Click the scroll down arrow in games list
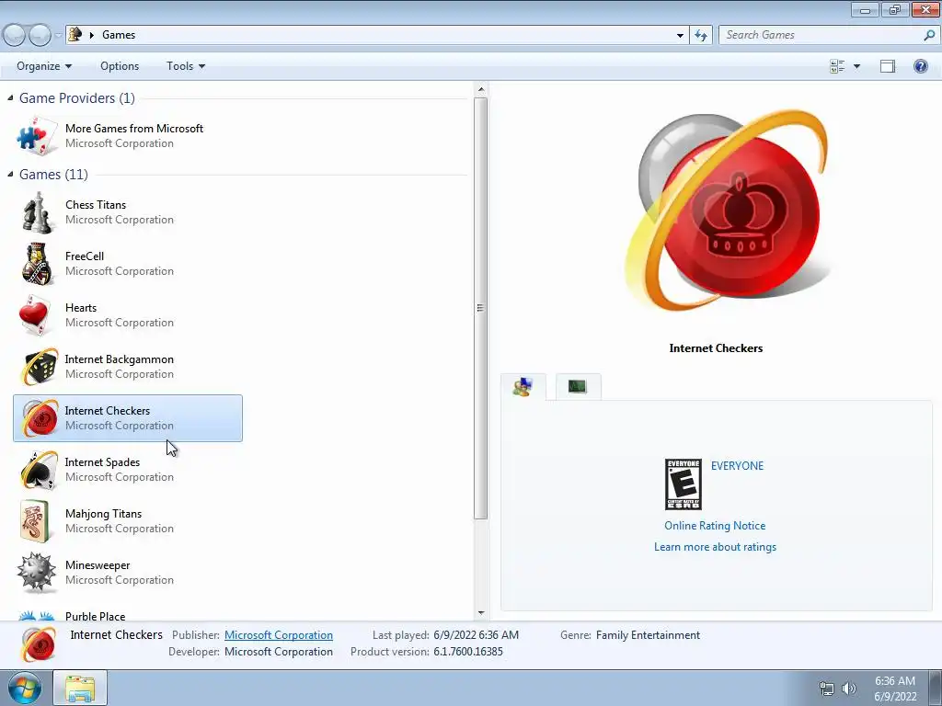This screenshot has height=706, width=942. [x=480, y=613]
